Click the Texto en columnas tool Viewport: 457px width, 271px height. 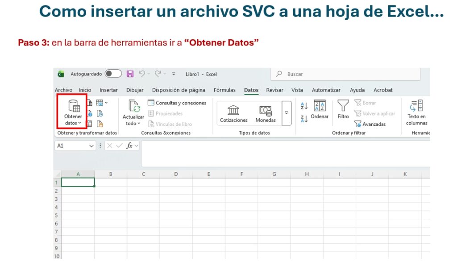pyautogui.click(x=416, y=113)
